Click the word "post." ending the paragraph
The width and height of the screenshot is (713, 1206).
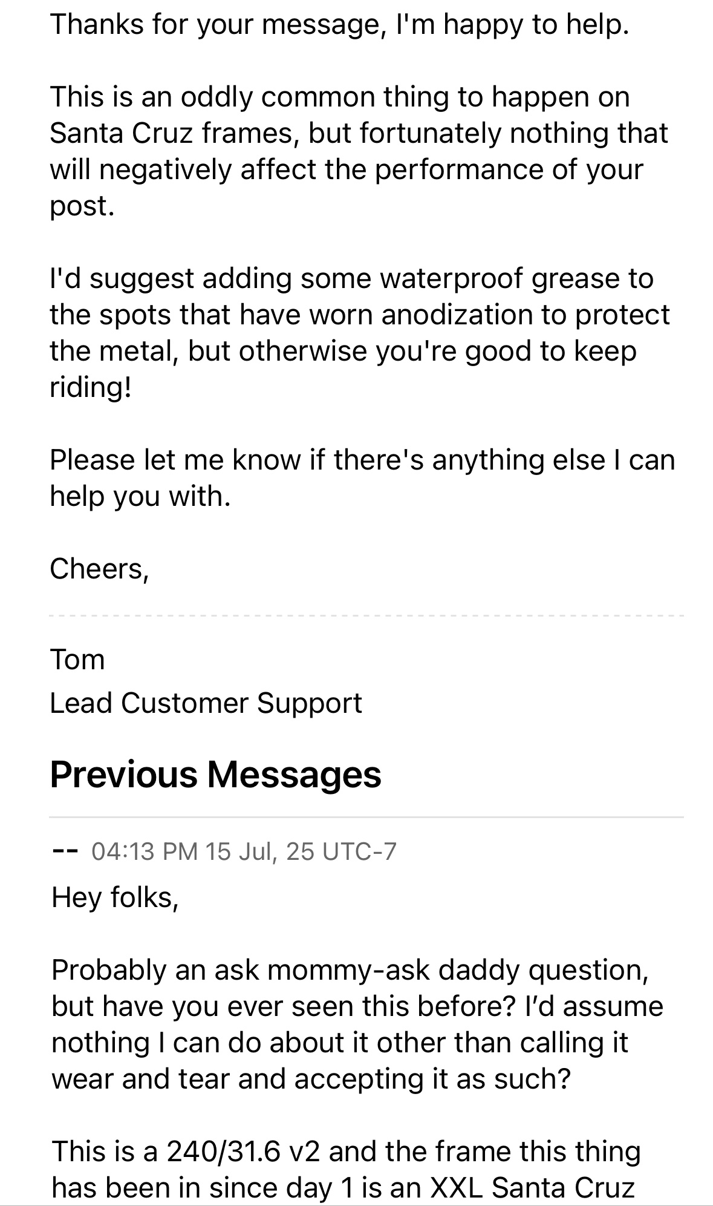82,206
